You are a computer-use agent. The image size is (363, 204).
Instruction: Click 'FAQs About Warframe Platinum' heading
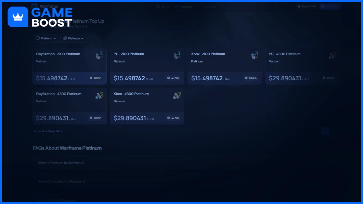[x=67, y=148]
